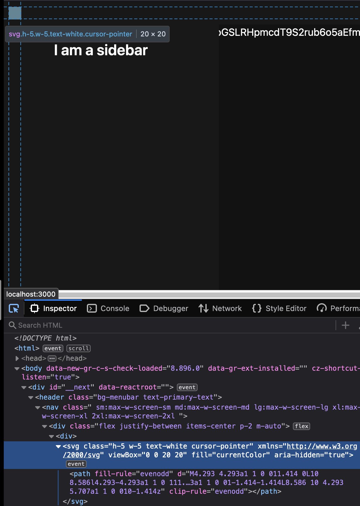Activate the element picker tool
This screenshot has height=506, width=360.
coord(14,309)
